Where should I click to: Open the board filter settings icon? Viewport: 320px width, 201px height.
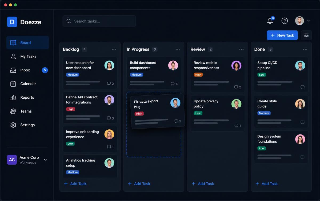point(306,35)
